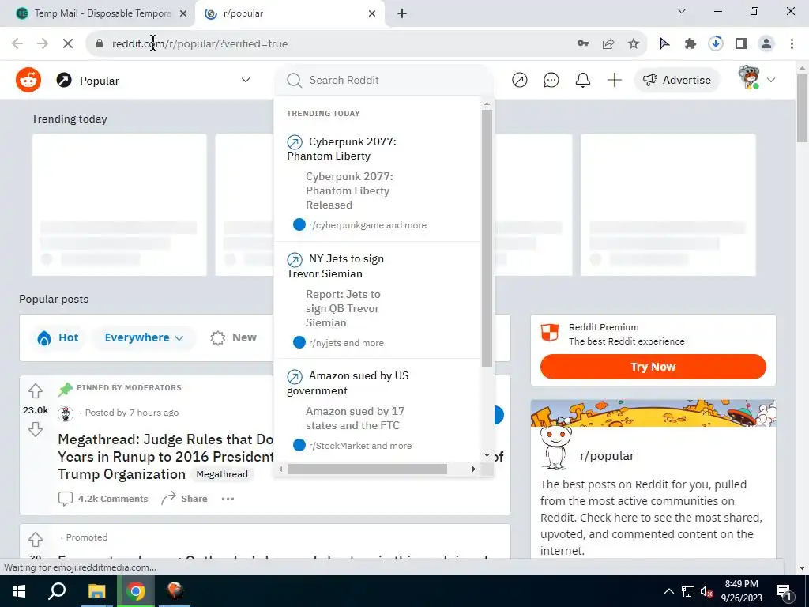This screenshot has height=607, width=809.
Task: Share the Megathread post
Action: (184, 499)
